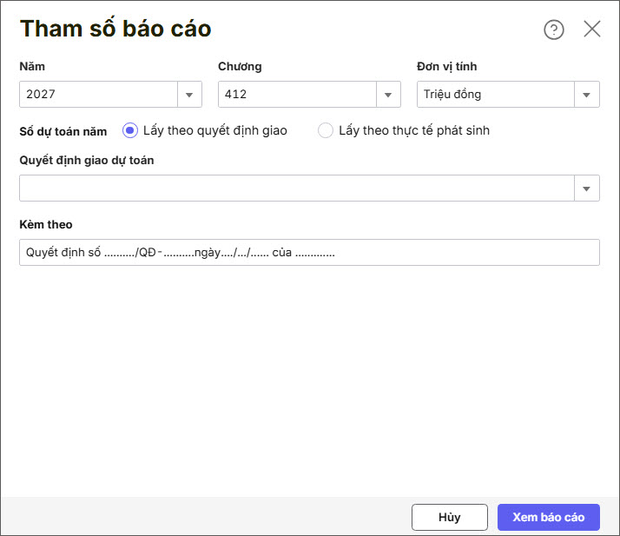This screenshot has height=536, width=620.
Task: Choose the Lấy theo thực tế phát sinh radio button
Action: pyautogui.click(x=326, y=130)
